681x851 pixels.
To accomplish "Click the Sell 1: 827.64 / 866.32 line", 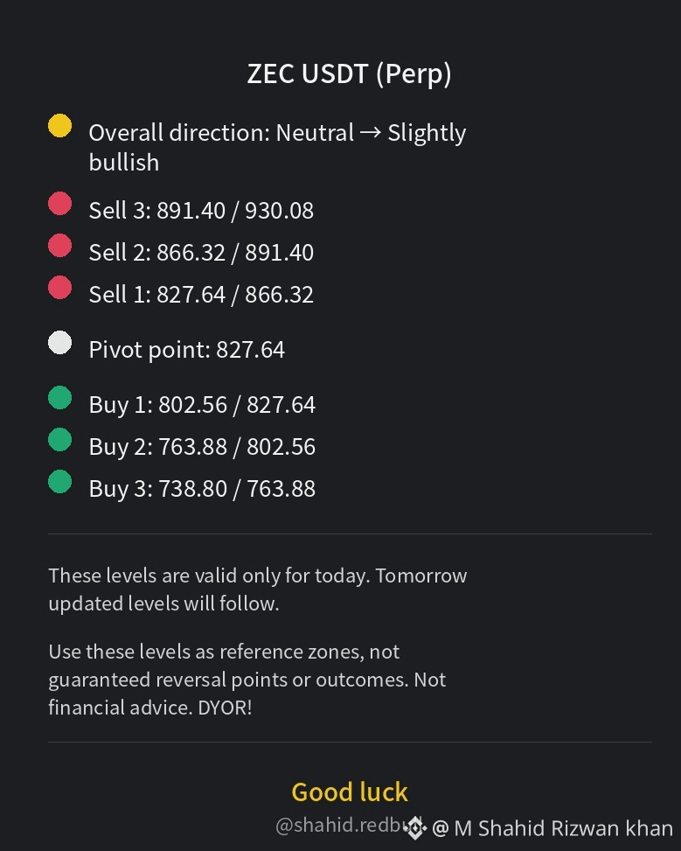I will coord(201,295).
